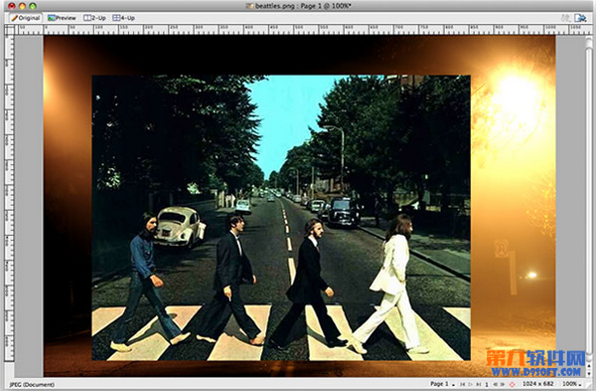Click the current frame number 1

coord(487,384)
